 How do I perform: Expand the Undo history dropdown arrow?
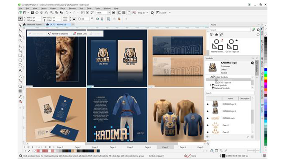70,13
